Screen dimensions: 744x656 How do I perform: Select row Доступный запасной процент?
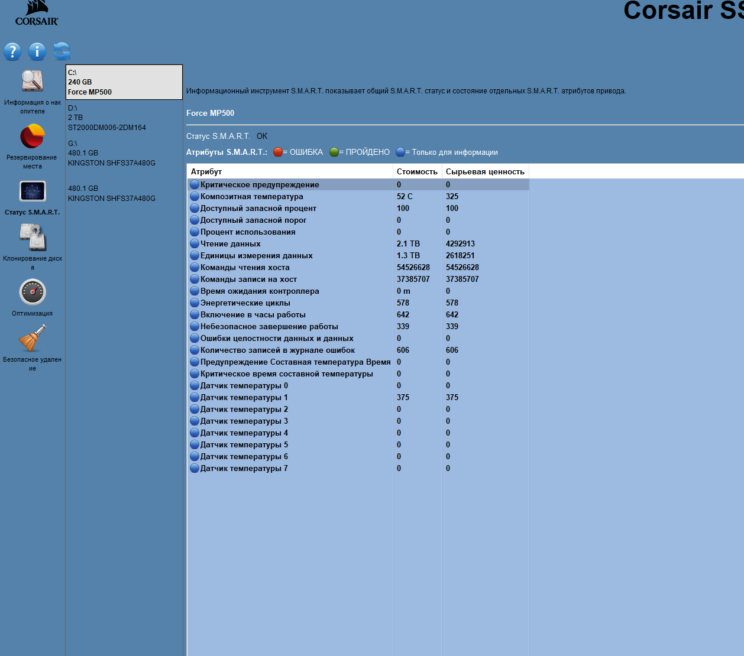[358, 208]
